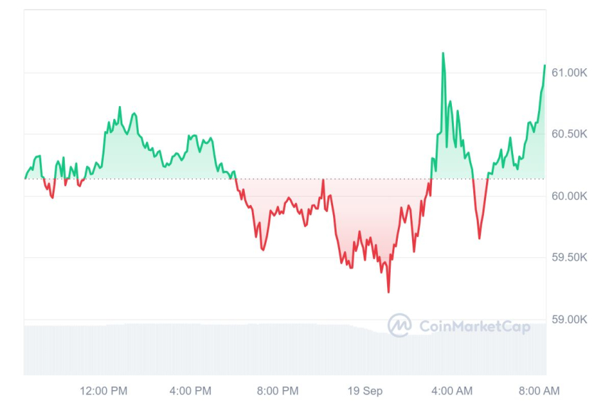Screen dimensions: 612x408
Task: Click the 4:00 AM time axis label
Action: pyautogui.click(x=452, y=390)
